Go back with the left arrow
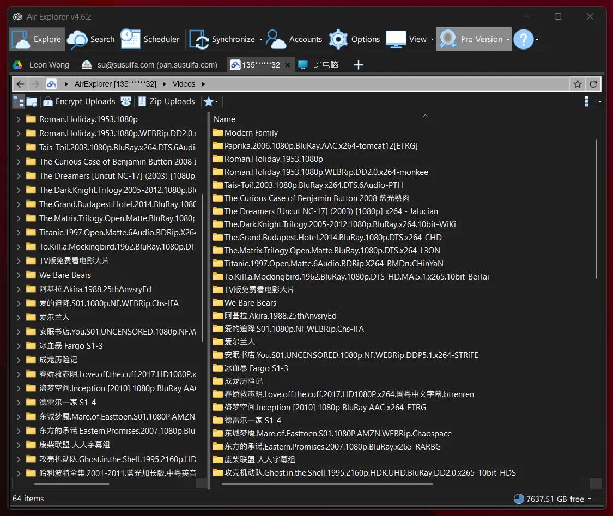 pos(20,84)
